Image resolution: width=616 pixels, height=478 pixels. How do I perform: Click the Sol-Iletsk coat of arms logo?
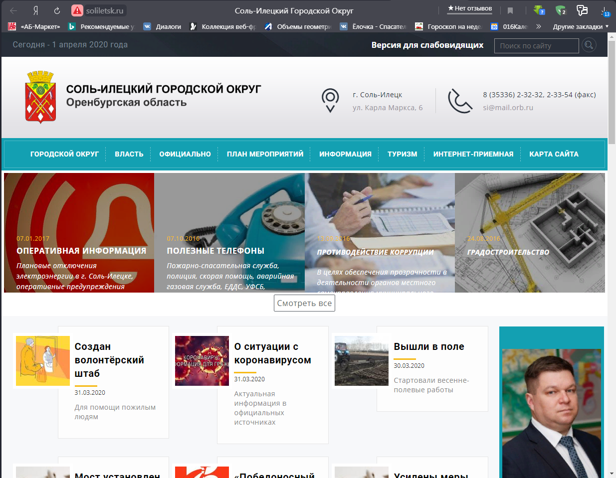point(40,97)
